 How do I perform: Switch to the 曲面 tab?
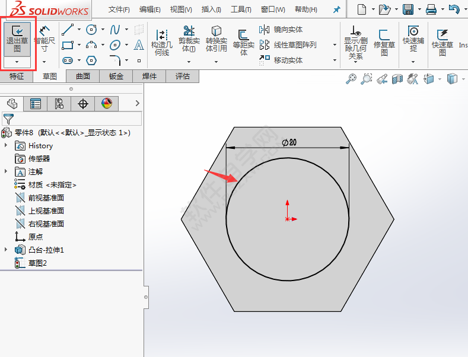coord(83,76)
